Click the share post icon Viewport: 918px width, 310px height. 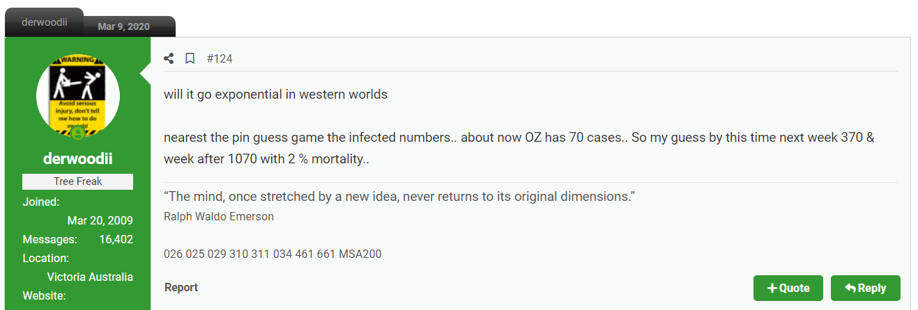point(169,59)
